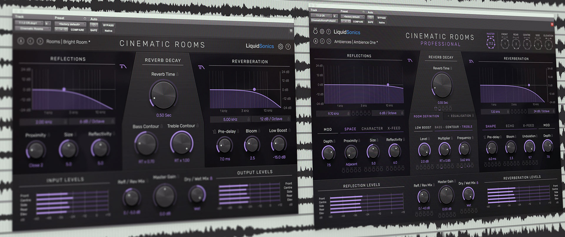This screenshot has width=565, height=237.
Task: Open the 12 dB / Octave slope selector
Action: pyautogui.click(x=271, y=119)
